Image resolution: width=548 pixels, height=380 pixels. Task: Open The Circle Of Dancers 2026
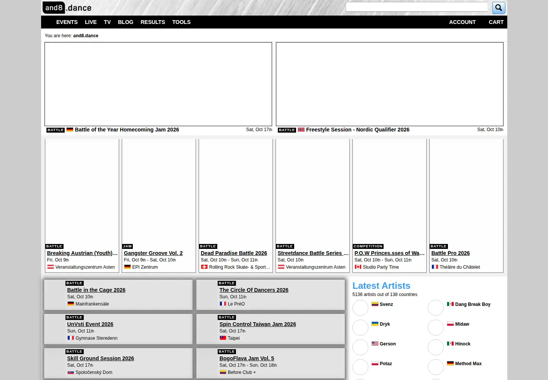(x=254, y=290)
